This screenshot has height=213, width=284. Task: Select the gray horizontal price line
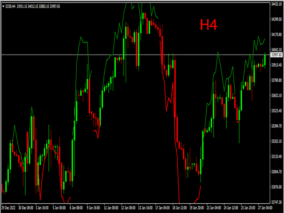click(133, 55)
